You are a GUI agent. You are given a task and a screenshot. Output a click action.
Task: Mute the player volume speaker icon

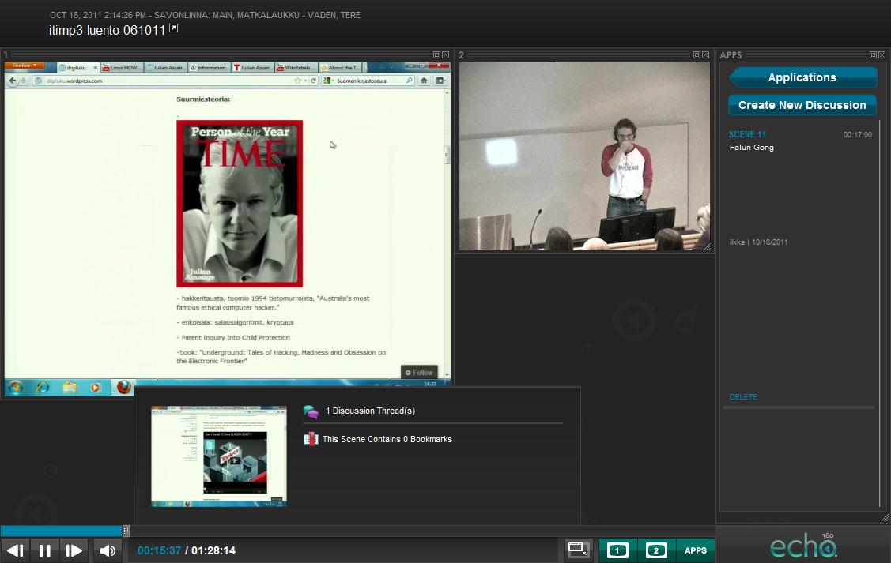tap(108, 550)
